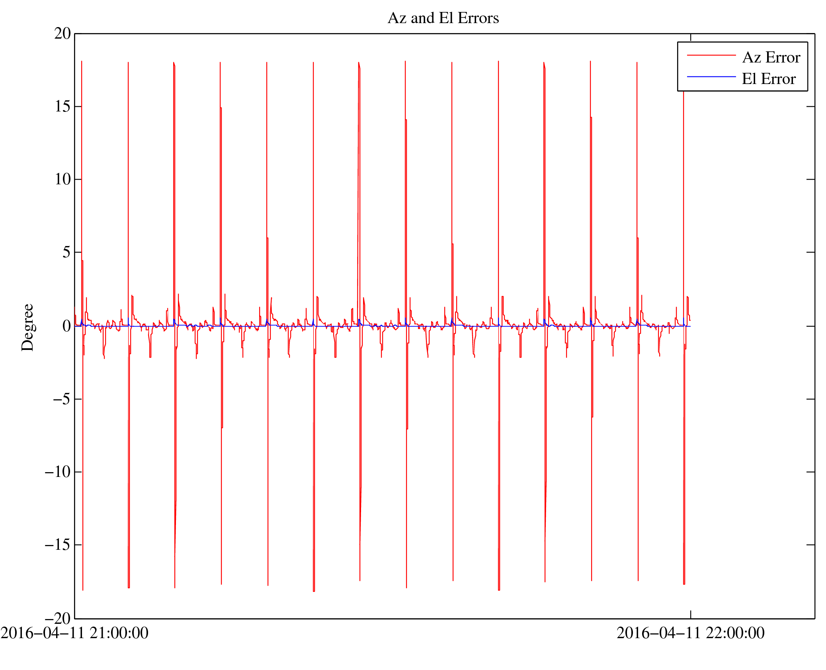Click the y-axis tick label 15
This screenshot has height=670, width=826.
63,107
